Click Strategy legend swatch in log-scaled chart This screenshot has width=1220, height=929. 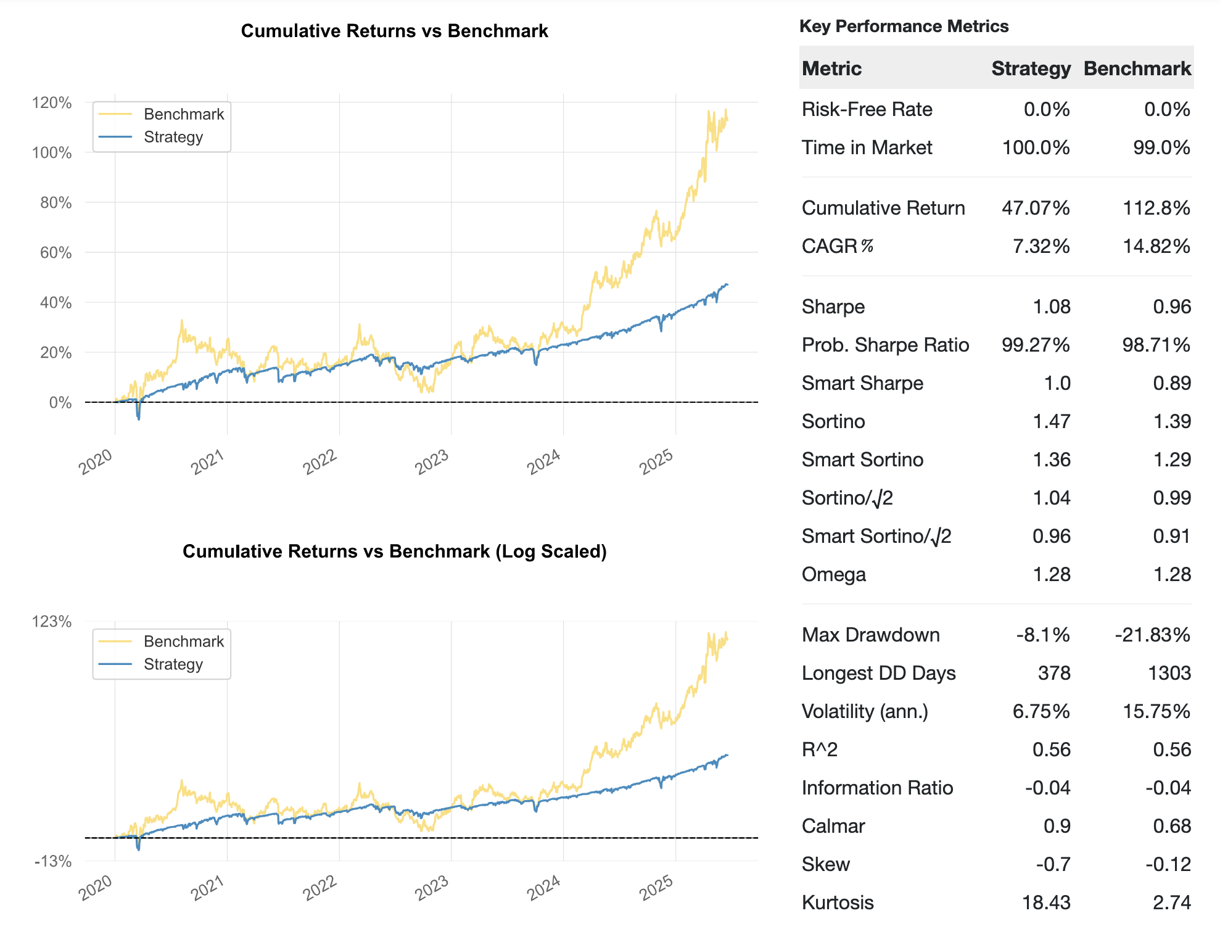click(x=115, y=664)
